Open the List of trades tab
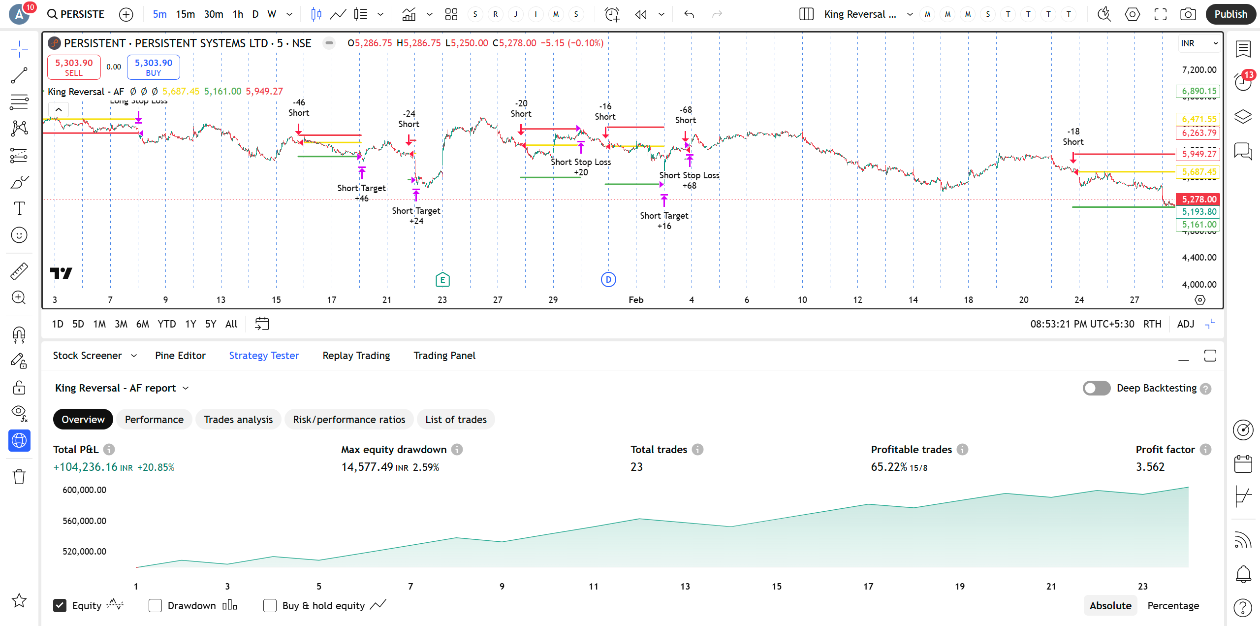This screenshot has width=1260, height=626. tap(456, 419)
